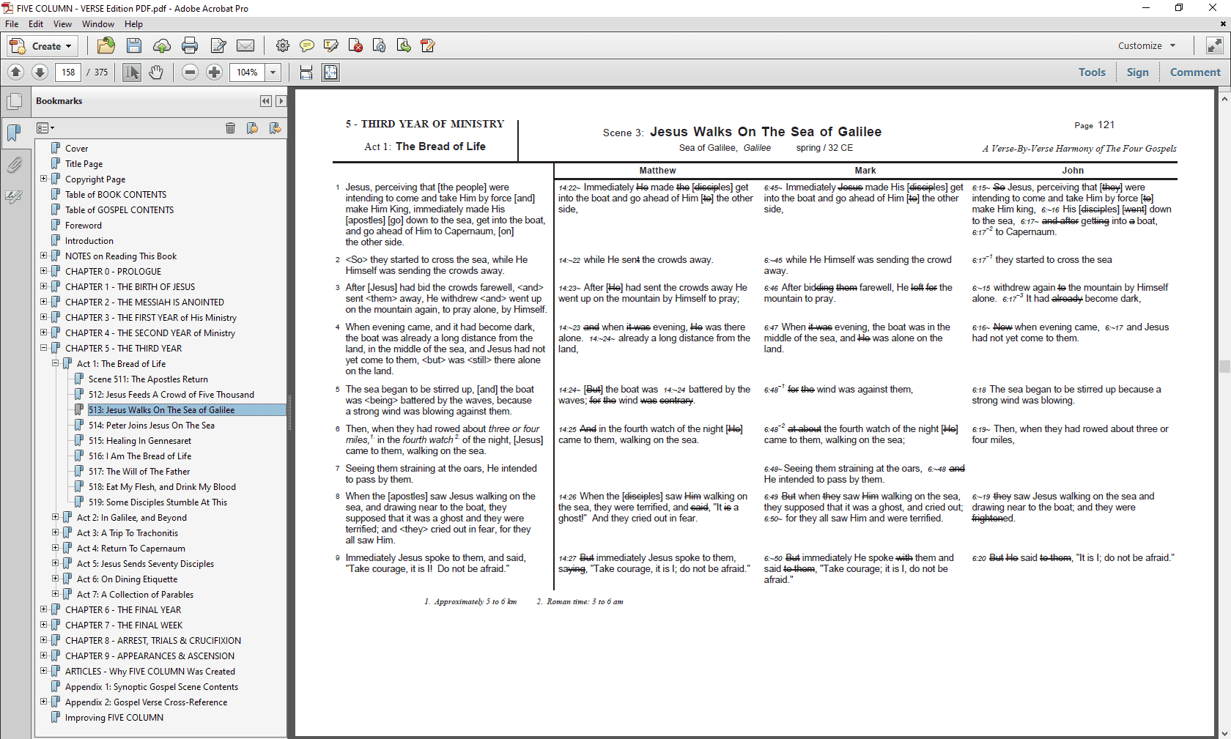Screen dimensions: 1231x739
Task: Open Improving FIVE COLUMN bookmark
Action: point(114,717)
